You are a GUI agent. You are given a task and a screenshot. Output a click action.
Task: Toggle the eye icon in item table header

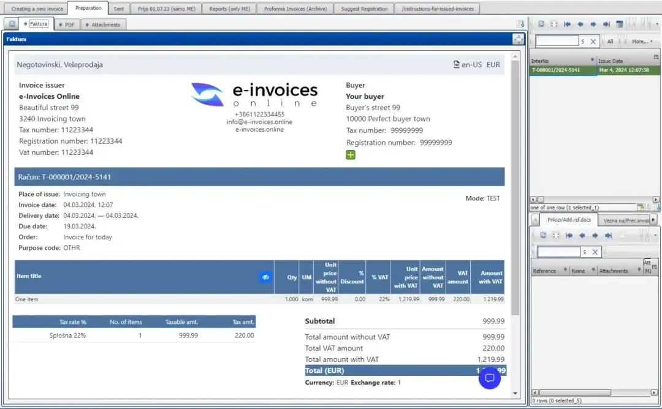[265, 277]
